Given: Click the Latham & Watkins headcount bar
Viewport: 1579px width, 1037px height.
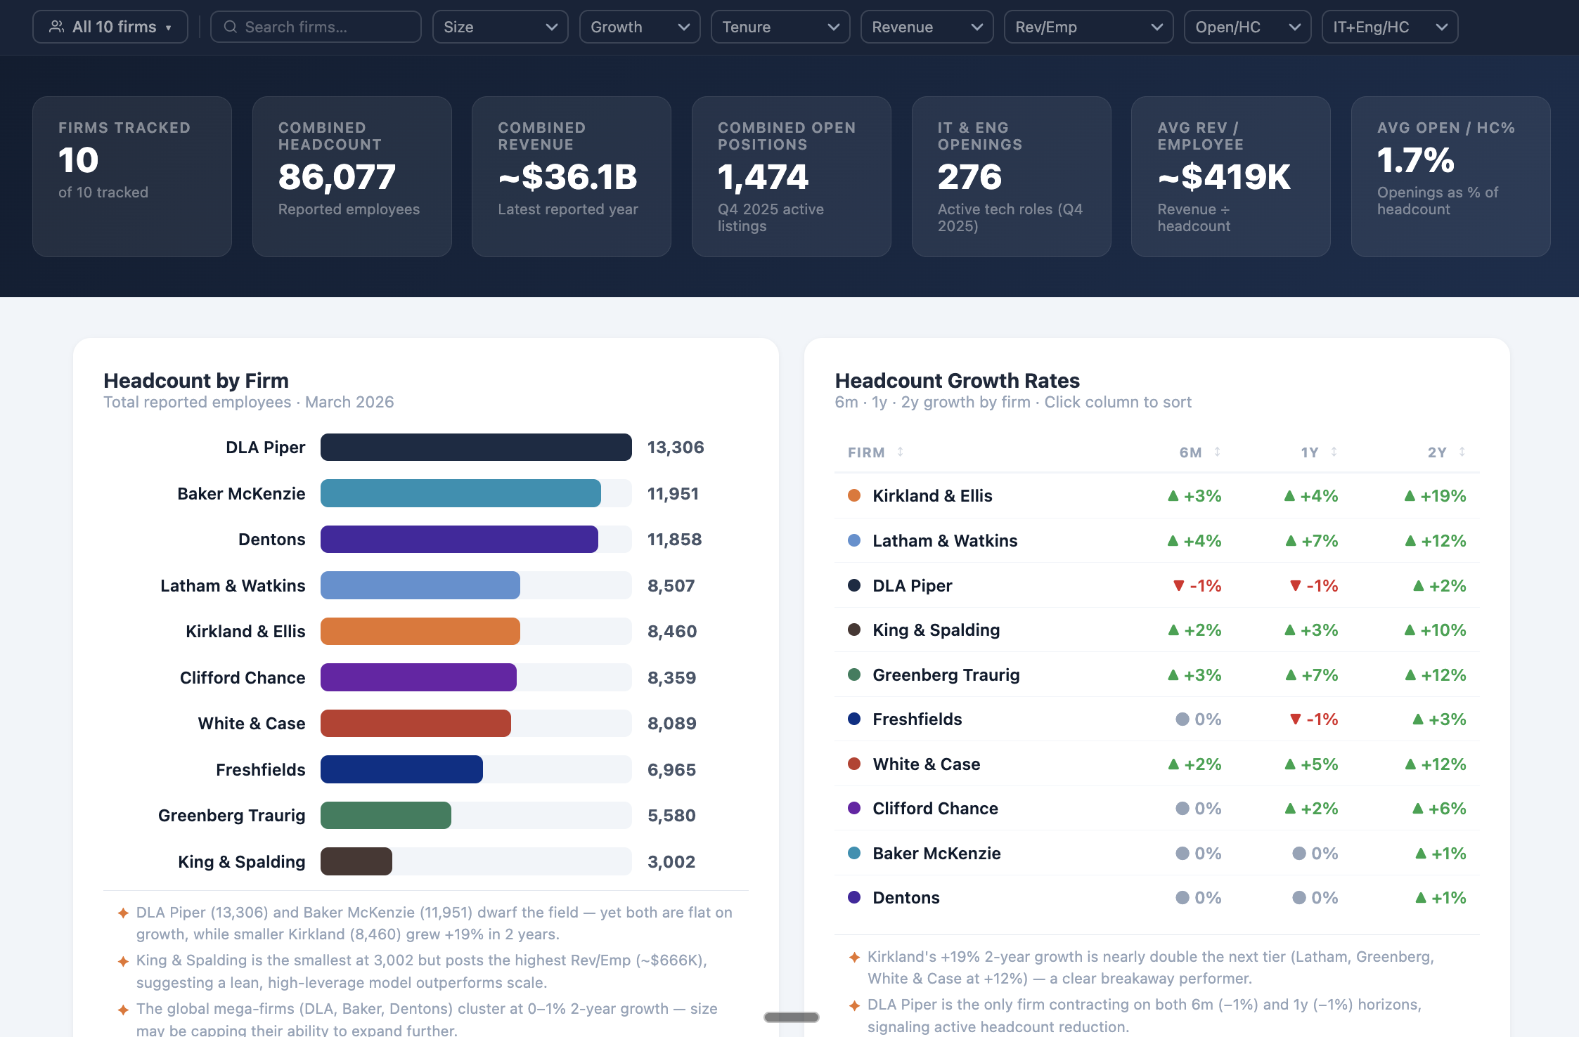Looking at the screenshot, I should [420, 585].
